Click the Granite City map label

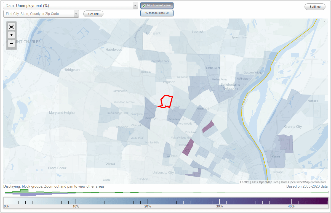(x=293, y=127)
